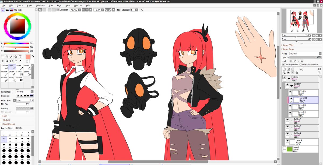323x165 pixels.
Task: Click the Undo button in toolbar
Action: [40, 10]
